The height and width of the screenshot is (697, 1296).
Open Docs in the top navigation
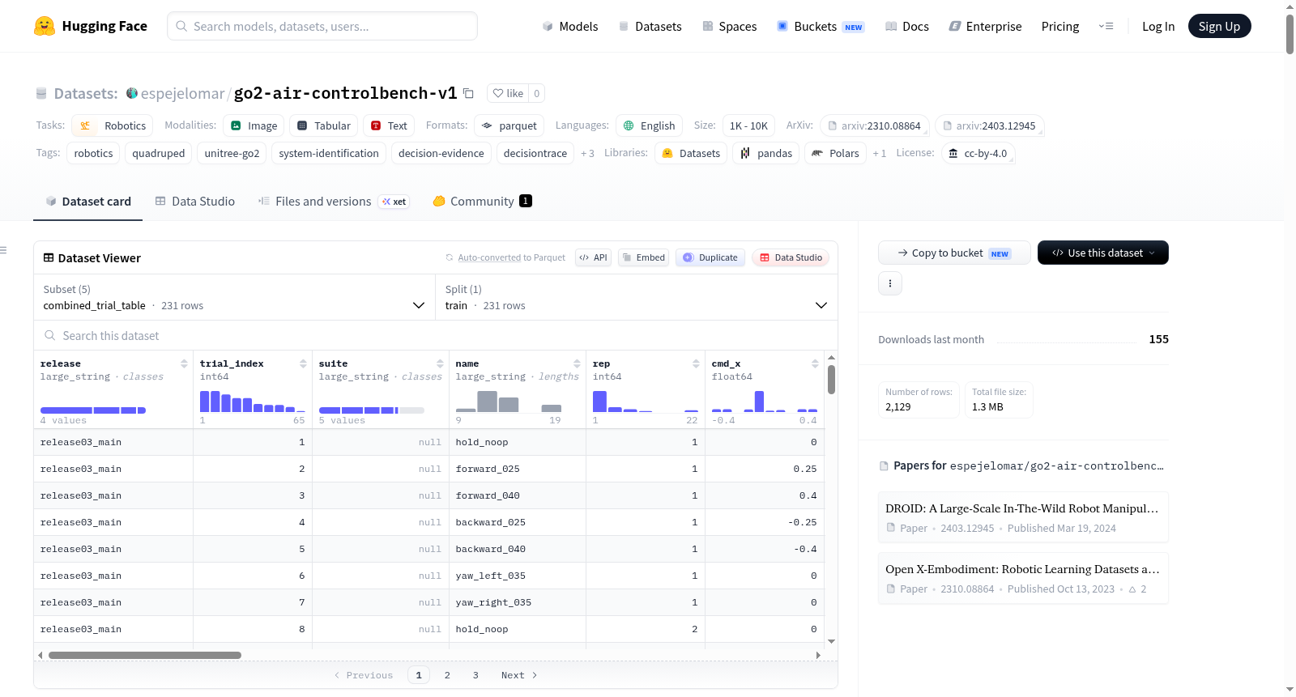tap(907, 26)
